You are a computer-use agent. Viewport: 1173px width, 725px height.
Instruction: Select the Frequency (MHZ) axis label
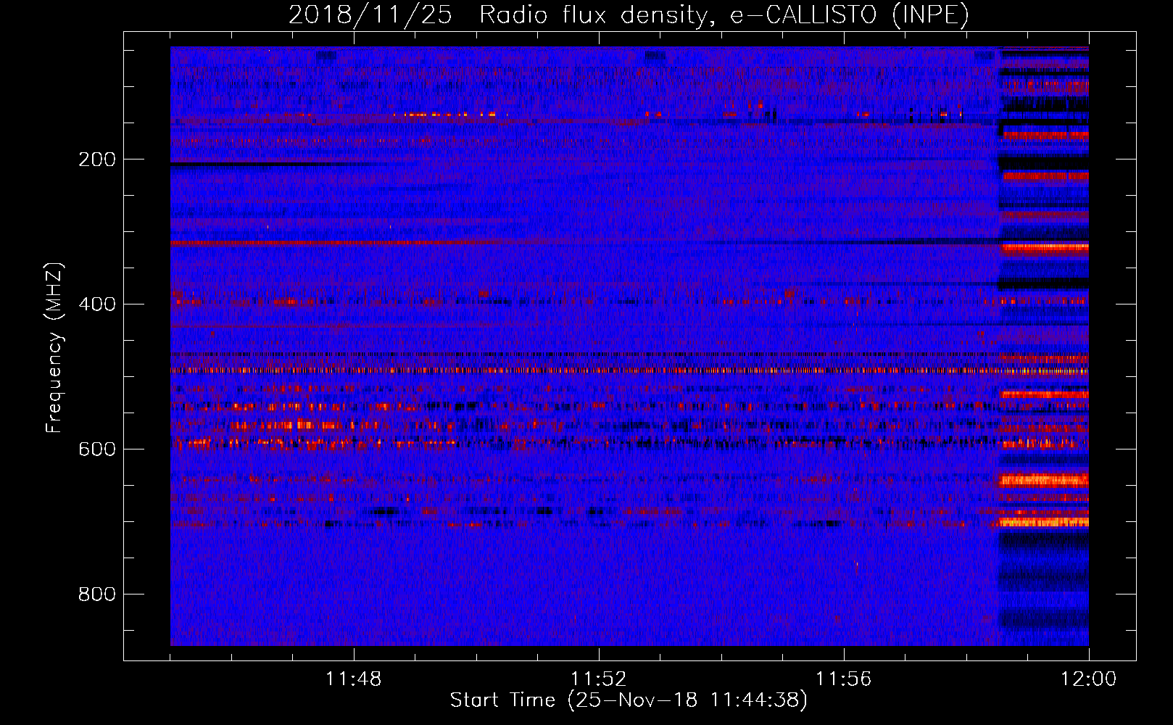[x=54, y=348]
